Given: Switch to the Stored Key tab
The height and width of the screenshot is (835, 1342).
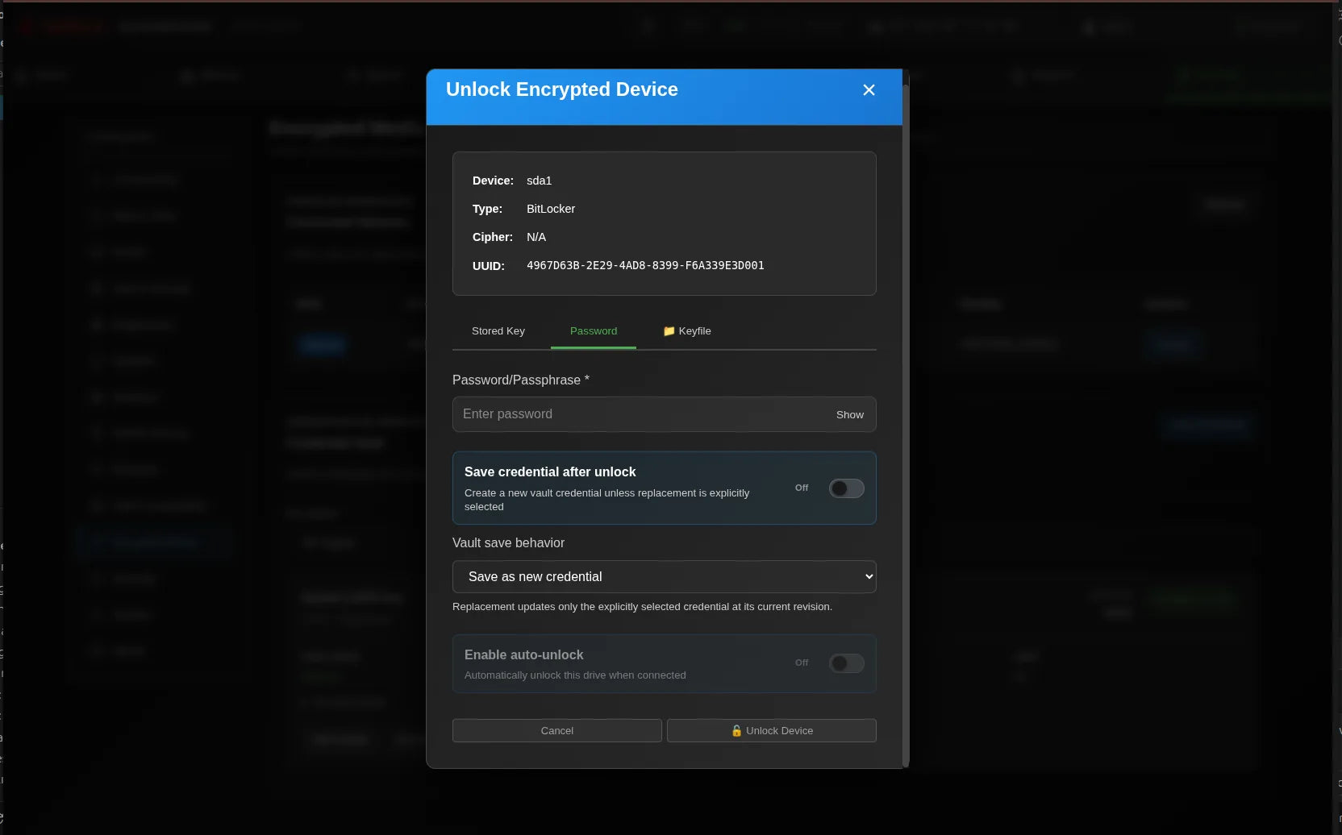Looking at the screenshot, I should pos(498,331).
